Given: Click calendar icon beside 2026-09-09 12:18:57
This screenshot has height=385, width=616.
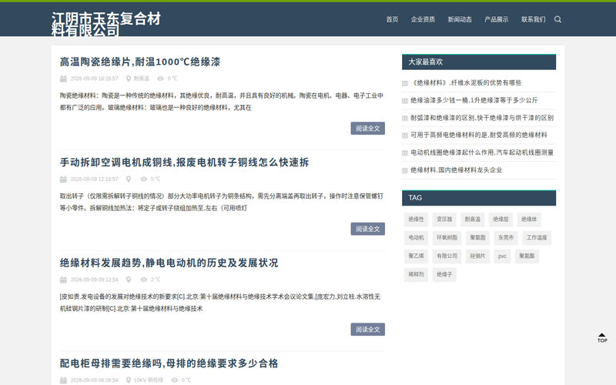Looking at the screenshot, I should point(63,179).
